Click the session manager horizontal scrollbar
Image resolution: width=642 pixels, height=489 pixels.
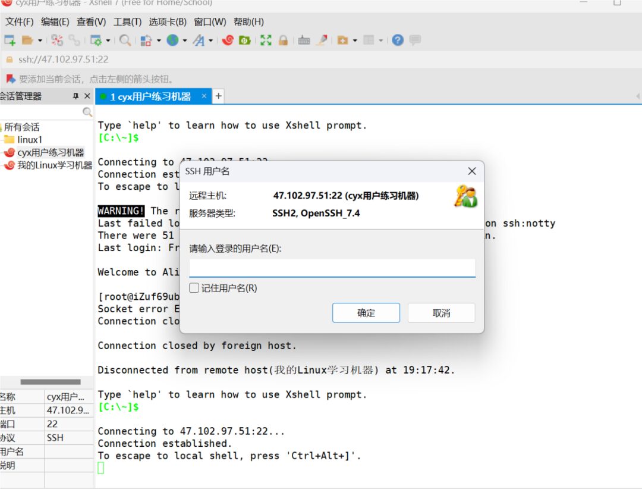[x=51, y=381]
